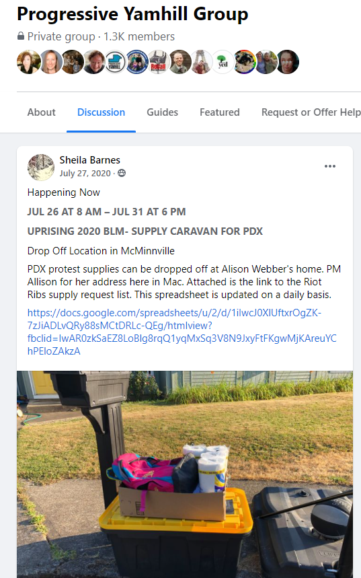
Task: Switch to the About tab
Action: [x=41, y=112]
